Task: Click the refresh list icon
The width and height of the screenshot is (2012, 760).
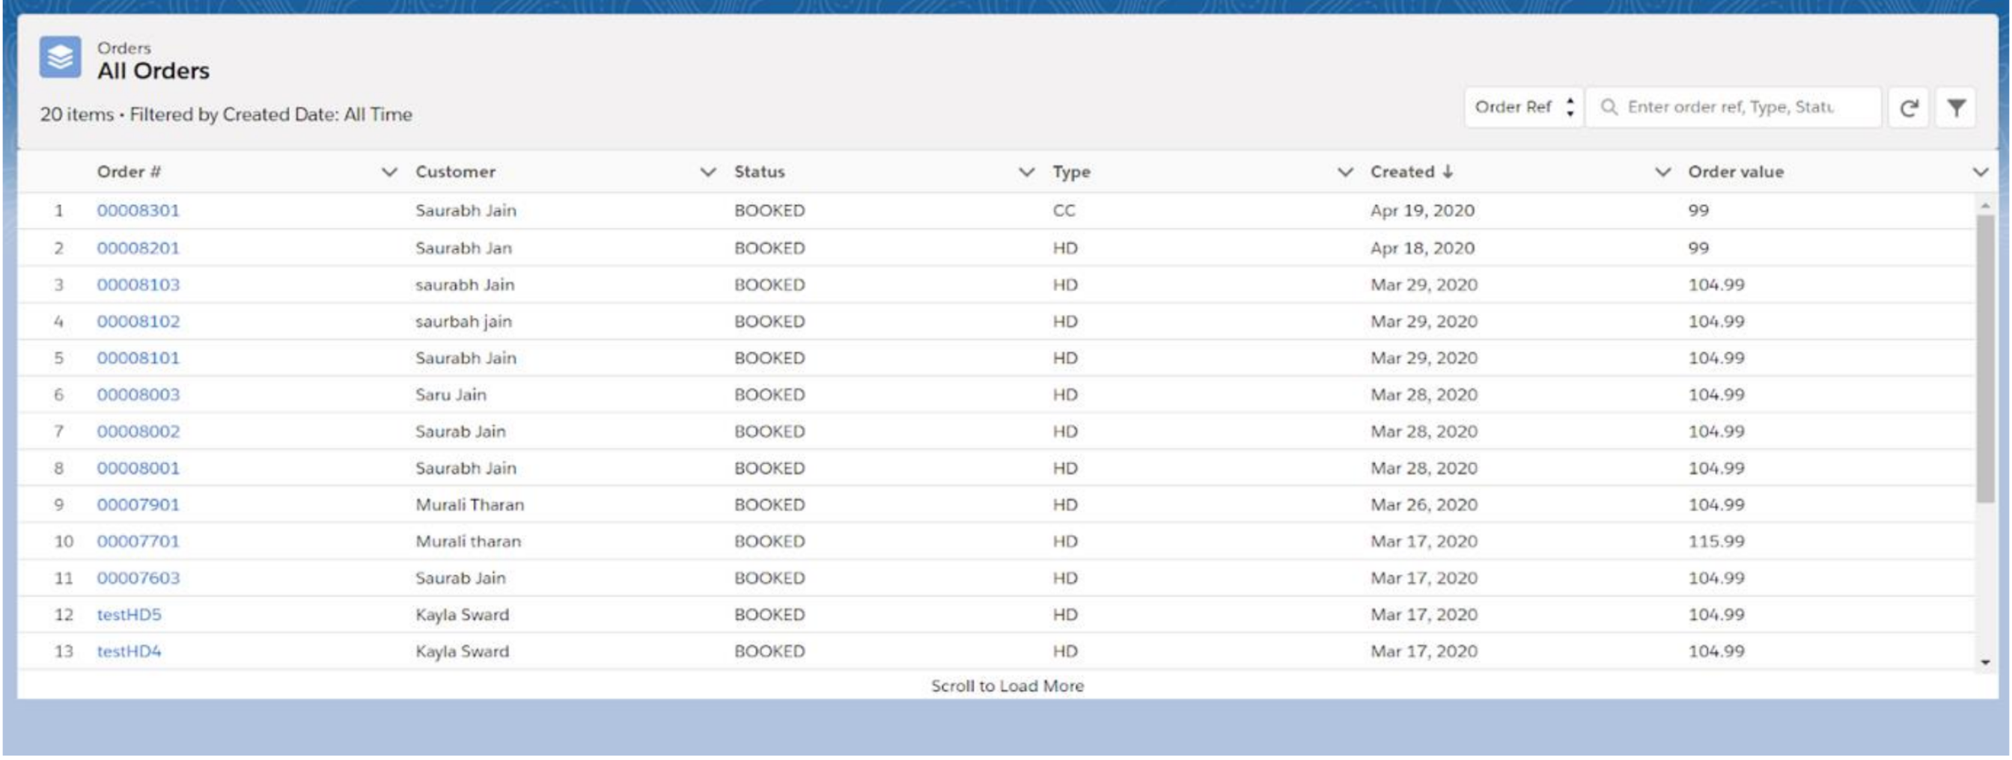Action: [1908, 107]
